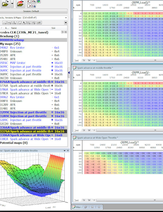Open the Projects, Versions & Maps search dropdown
The width and height of the screenshot is (163, 212).
[x=66, y=18]
